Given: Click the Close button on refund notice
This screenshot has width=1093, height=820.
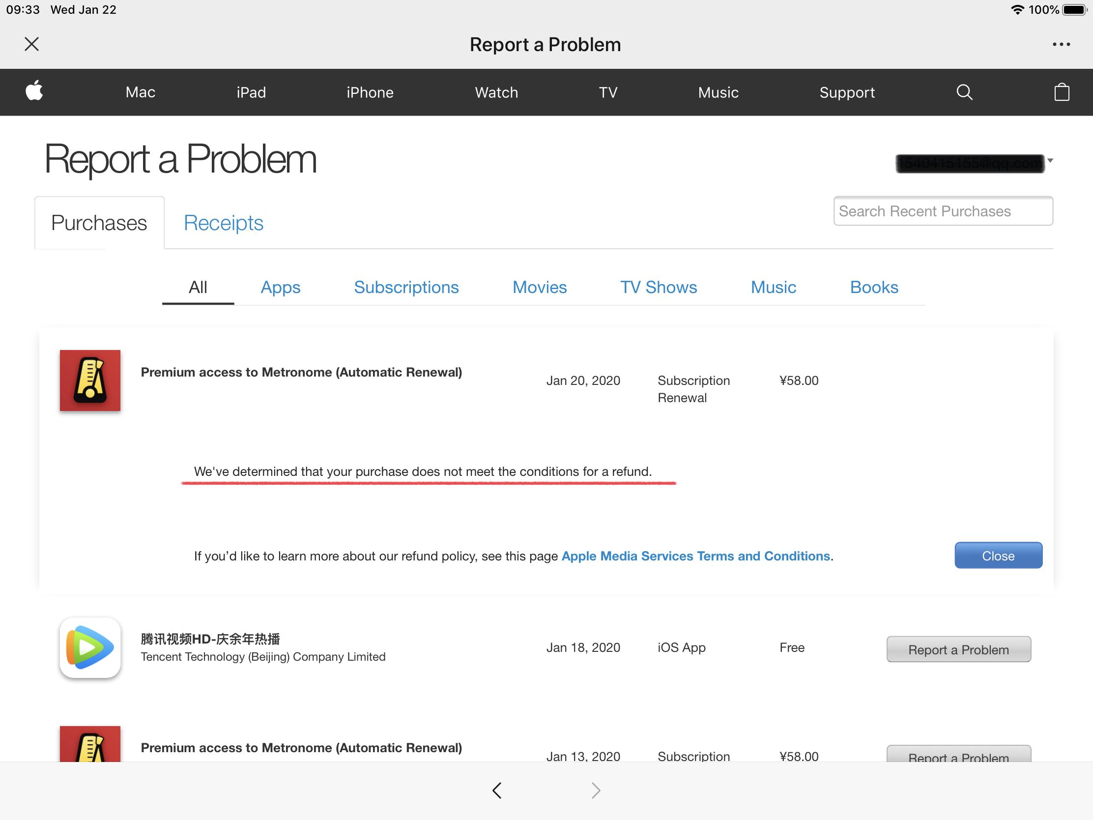Looking at the screenshot, I should [x=998, y=556].
